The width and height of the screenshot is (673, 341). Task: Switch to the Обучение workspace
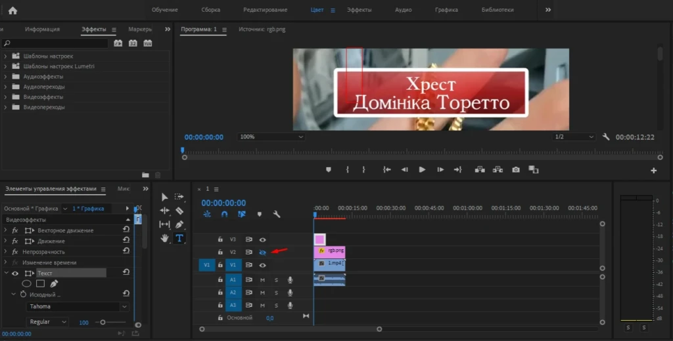(165, 10)
